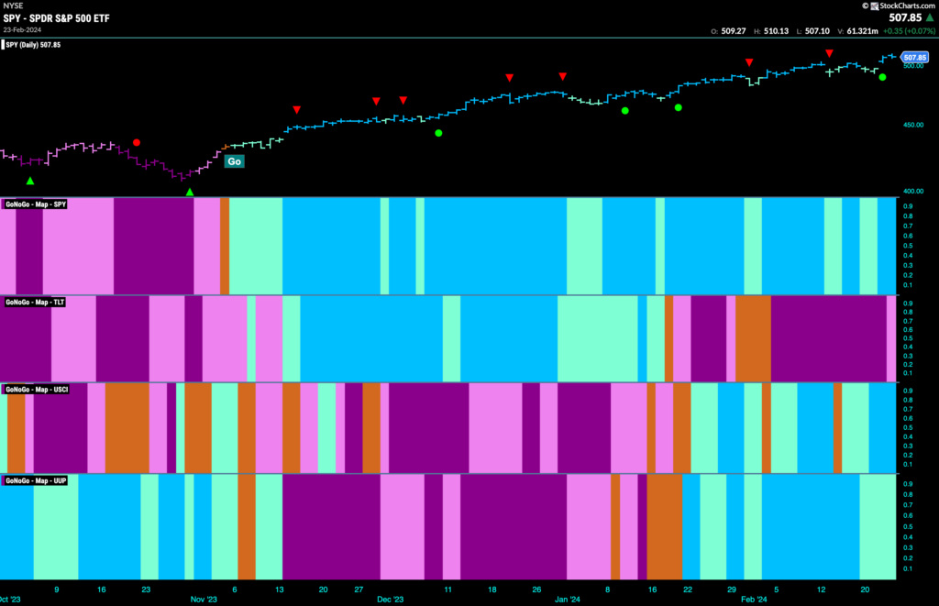Click the SPY - SPDR S&P 500 ETF title

click(x=56, y=18)
